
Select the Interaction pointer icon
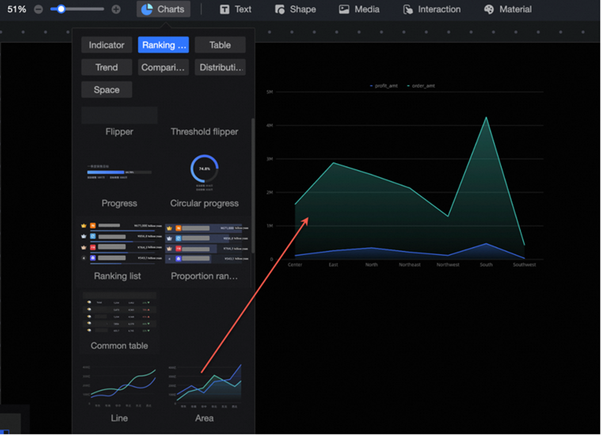[408, 9]
